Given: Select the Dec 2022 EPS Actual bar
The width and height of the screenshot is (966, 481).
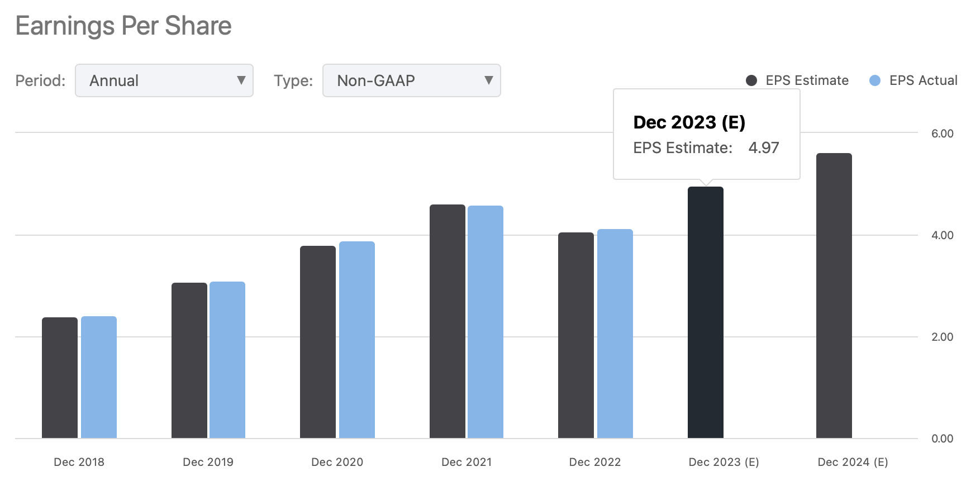Looking at the screenshot, I should click(615, 334).
